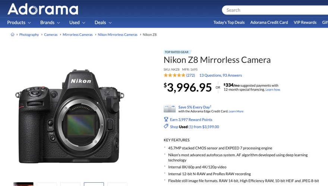Click the home icon in the breadcrumb

[x=13, y=35]
